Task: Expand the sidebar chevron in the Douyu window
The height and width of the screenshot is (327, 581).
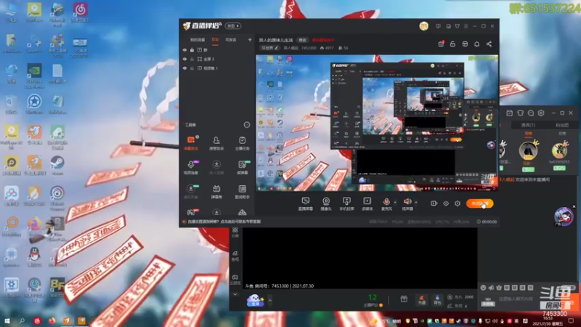Action: [235, 294]
